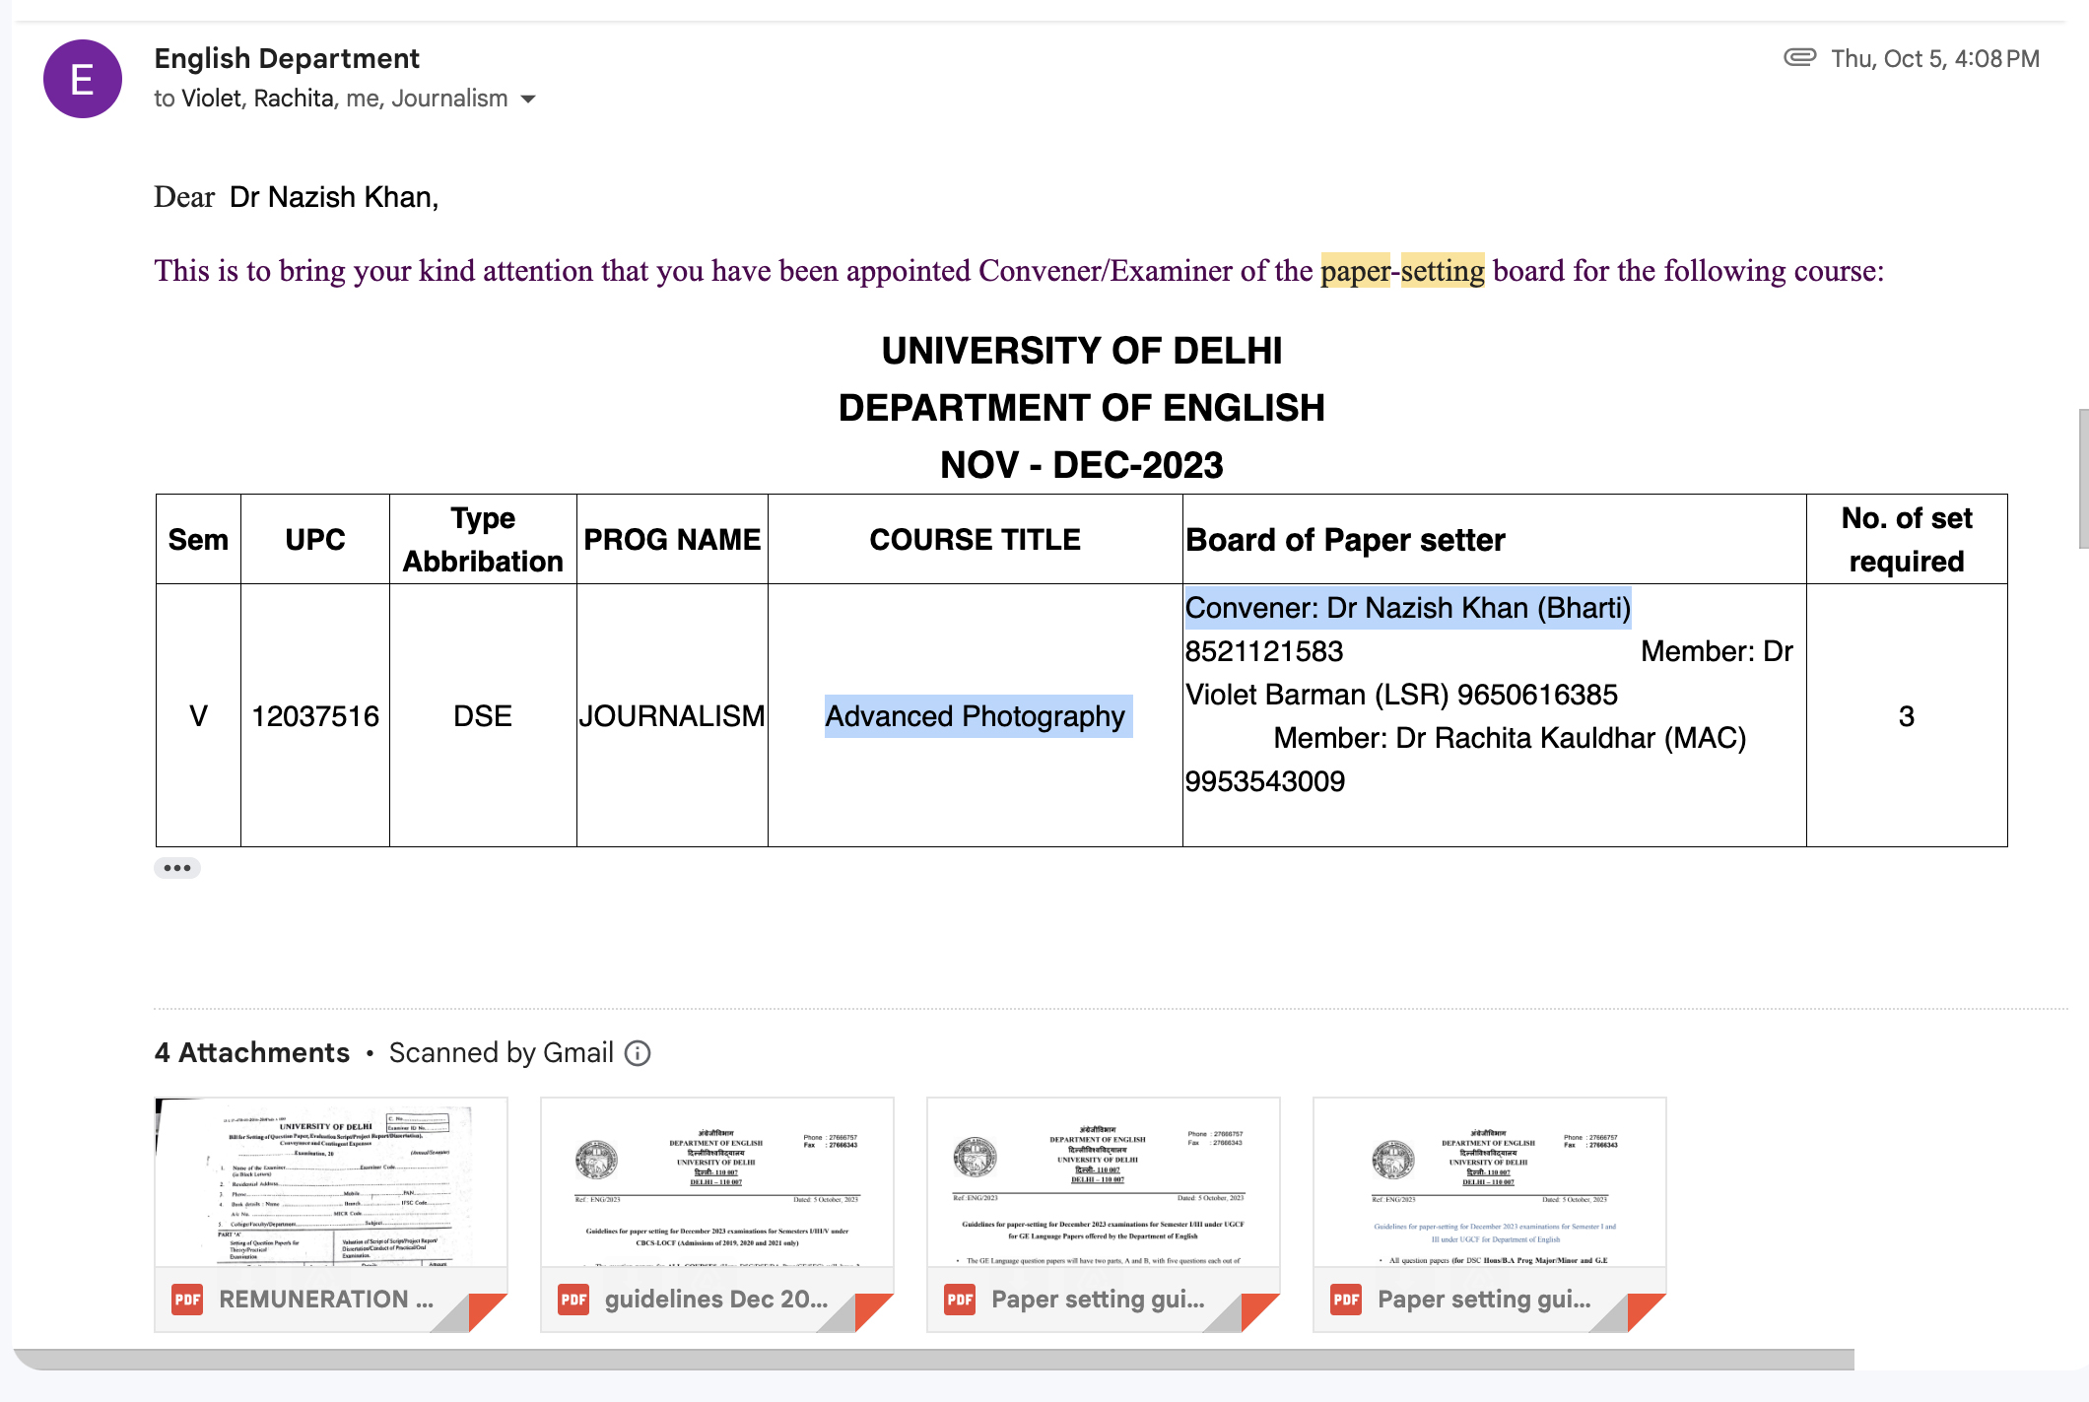Click phone number 9650616385
Viewport: 2089px width, 1402px height.
click(x=1537, y=695)
